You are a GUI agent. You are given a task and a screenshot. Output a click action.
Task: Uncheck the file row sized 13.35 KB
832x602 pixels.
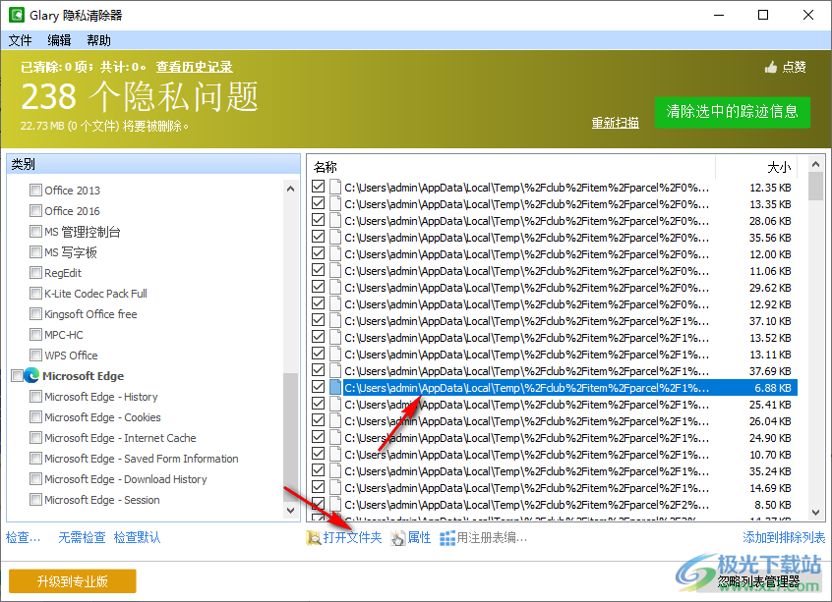318,203
